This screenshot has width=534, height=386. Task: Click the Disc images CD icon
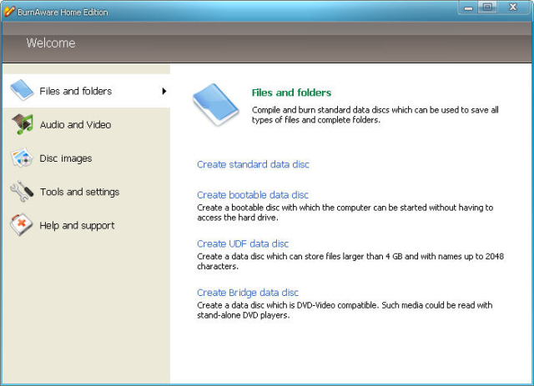(22, 158)
